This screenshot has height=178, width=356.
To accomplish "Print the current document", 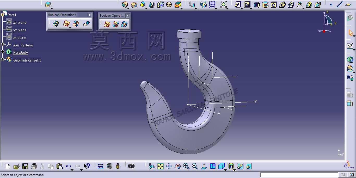I will [34, 166].
